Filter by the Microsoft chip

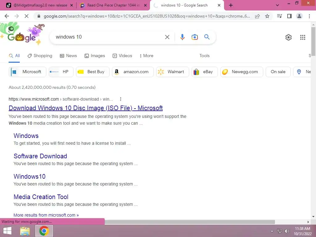[27, 72]
